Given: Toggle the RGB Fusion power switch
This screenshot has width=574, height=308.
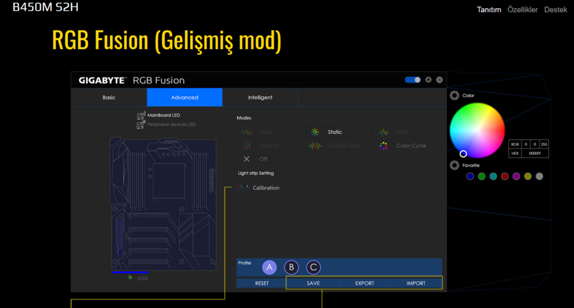Looking at the screenshot, I should pyautogui.click(x=413, y=80).
